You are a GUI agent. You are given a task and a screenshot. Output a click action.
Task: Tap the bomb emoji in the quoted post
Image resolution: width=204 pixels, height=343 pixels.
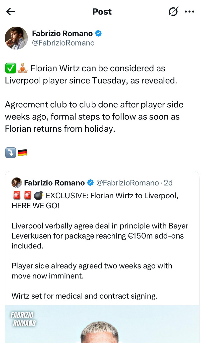[x=38, y=196]
